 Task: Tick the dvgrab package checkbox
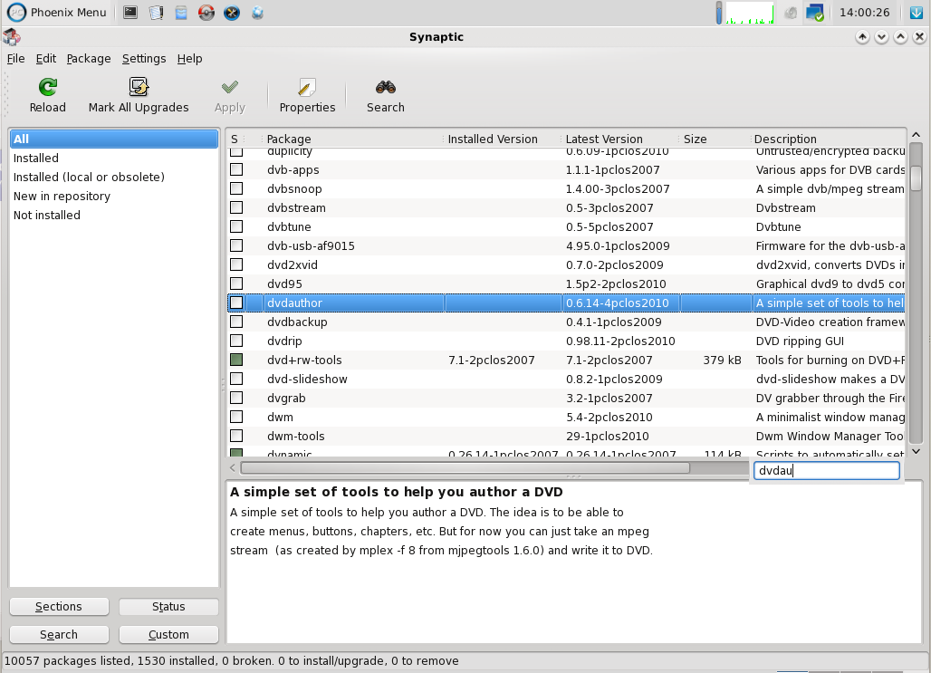pos(236,398)
